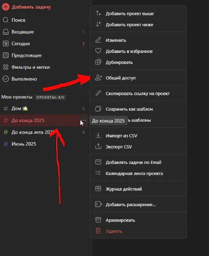Screen dimensions: 209x256
Task: Click the Фильтры и метки grid icon
Action: point(6,67)
